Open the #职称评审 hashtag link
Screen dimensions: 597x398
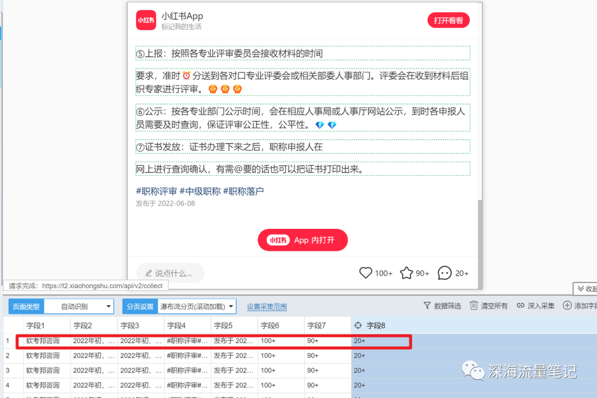156,191
